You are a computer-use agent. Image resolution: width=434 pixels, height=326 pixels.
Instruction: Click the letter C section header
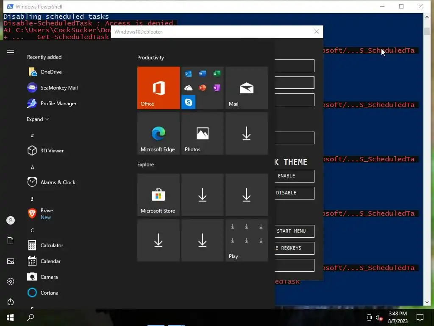point(32,230)
